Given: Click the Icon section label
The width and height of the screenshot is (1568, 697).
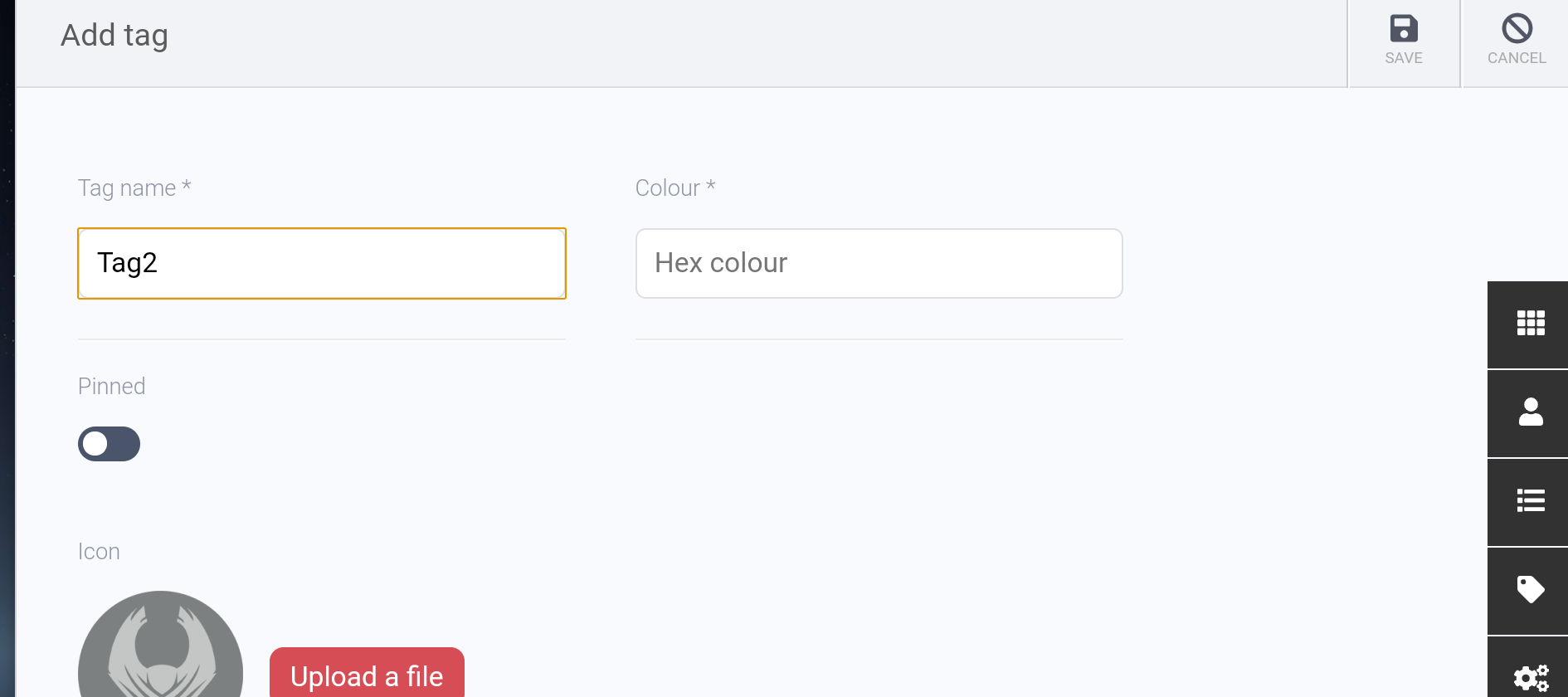Looking at the screenshot, I should pyautogui.click(x=99, y=551).
